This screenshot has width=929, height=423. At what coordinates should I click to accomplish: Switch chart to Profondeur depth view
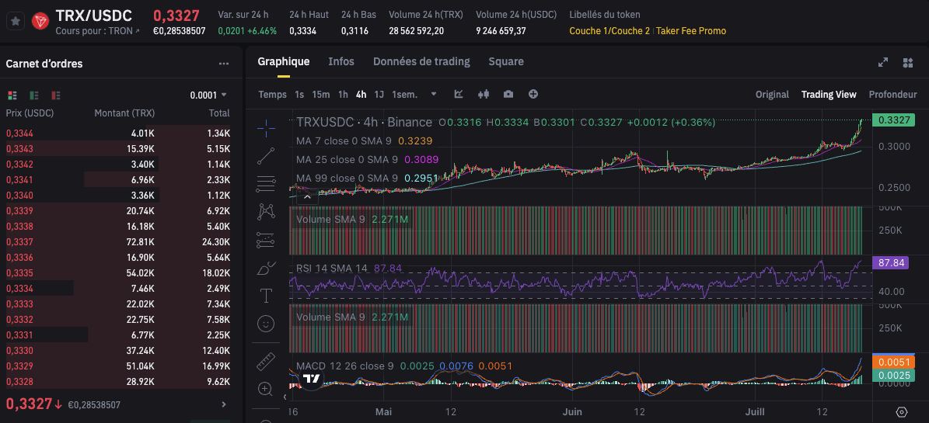(x=893, y=95)
